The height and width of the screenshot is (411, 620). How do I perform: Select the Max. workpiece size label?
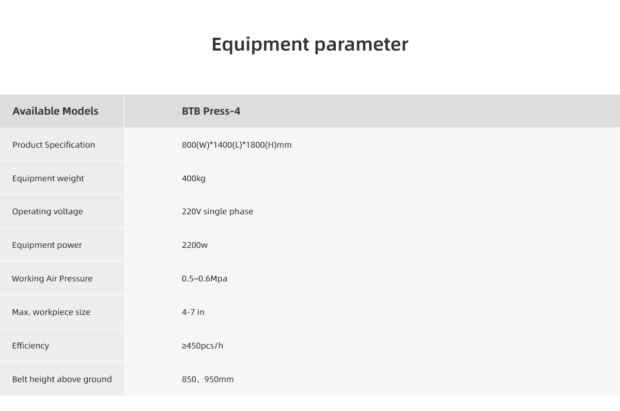click(51, 312)
